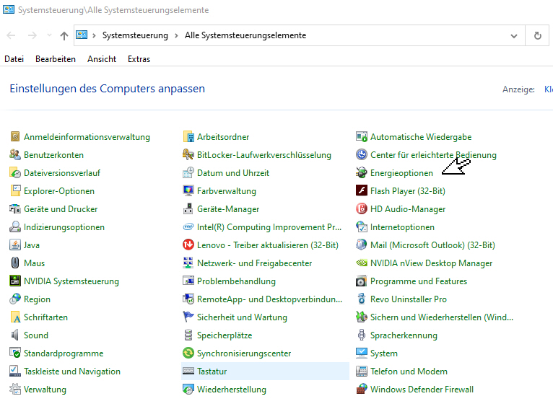This screenshot has width=553, height=409.
Task: Open the Datei menu
Action: (14, 59)
